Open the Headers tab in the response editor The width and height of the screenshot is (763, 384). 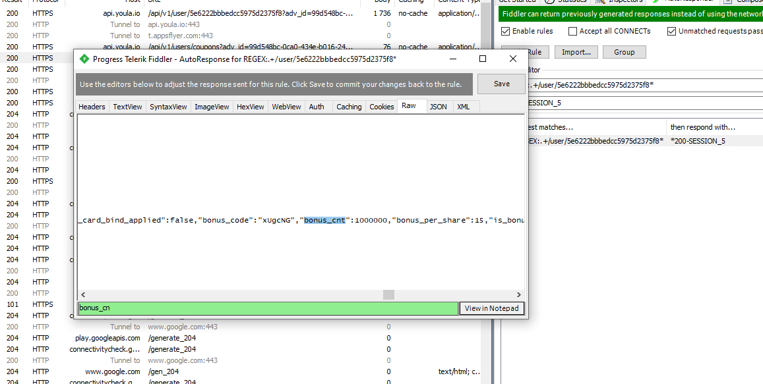coord(92,107)
